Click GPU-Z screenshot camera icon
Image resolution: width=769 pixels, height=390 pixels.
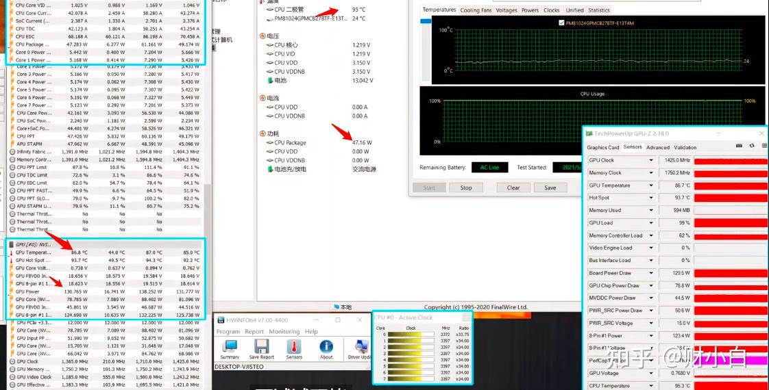tap(739, 146)
